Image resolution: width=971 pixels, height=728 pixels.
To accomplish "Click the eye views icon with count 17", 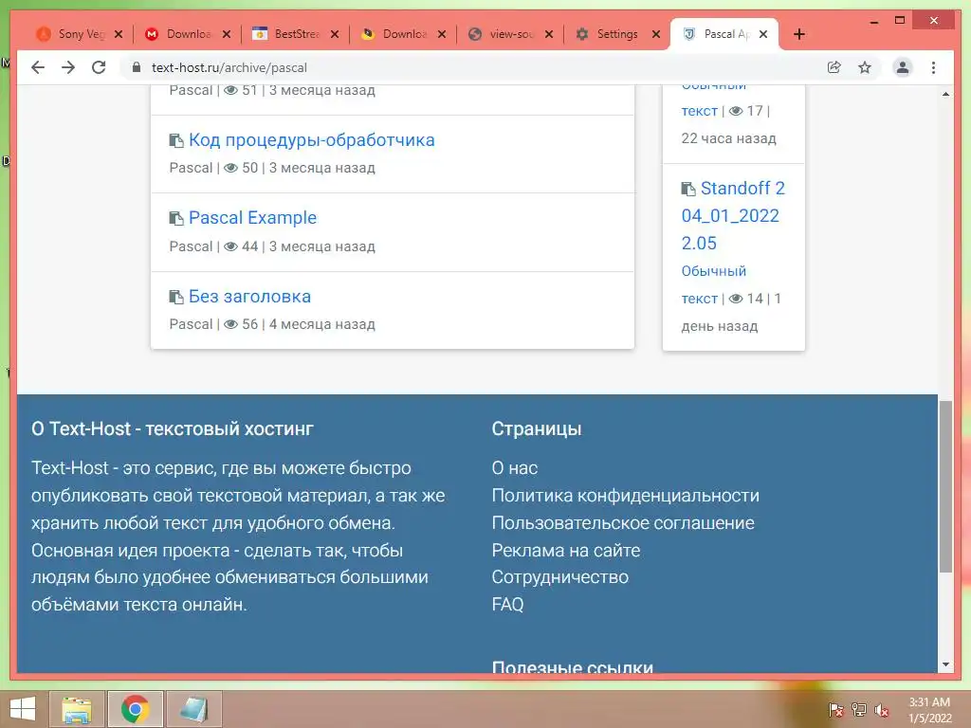I will (736, 111).
